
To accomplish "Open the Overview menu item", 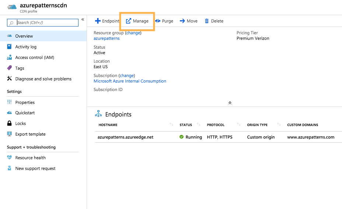I will [43, 36].
